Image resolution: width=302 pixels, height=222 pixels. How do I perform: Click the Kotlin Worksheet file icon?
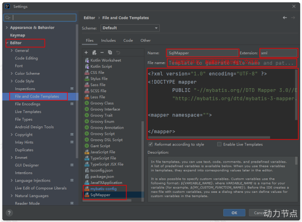(x=87, y=60)
